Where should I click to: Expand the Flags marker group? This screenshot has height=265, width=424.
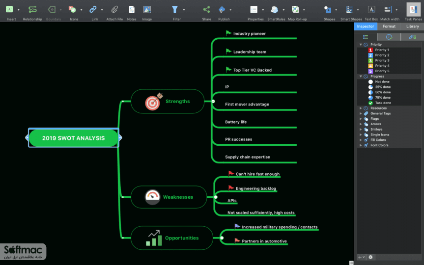coord(361,119)
